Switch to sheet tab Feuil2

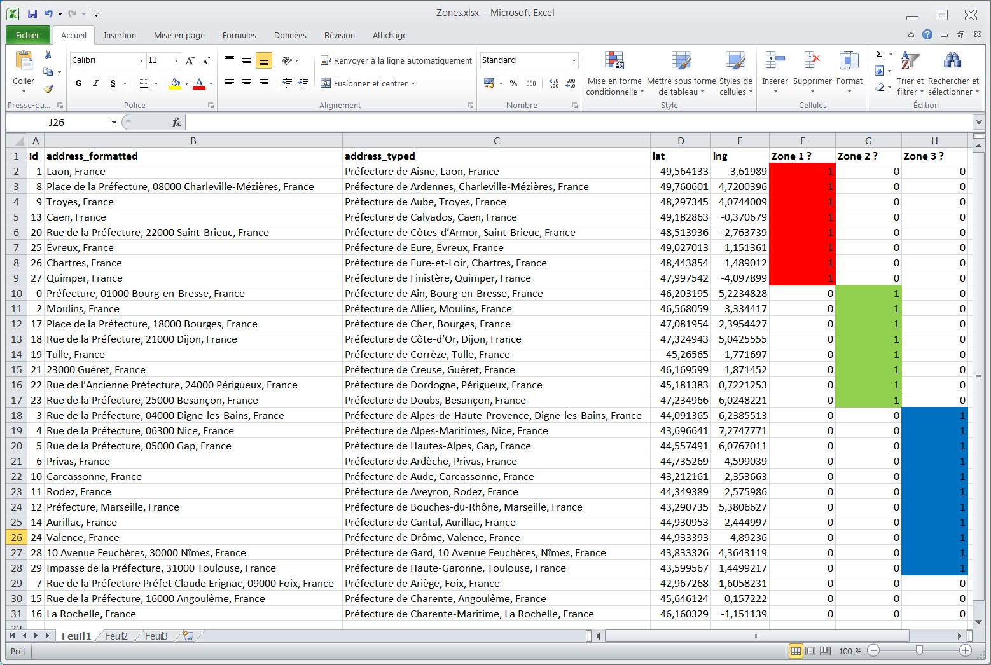coord(116,636)
